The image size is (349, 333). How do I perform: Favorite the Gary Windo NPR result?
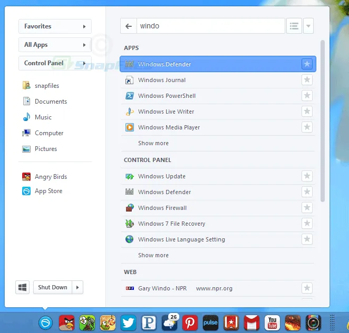[307, 288]
